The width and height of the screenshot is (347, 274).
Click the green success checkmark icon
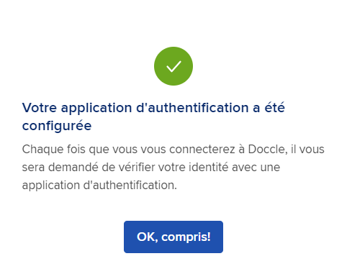173,66
